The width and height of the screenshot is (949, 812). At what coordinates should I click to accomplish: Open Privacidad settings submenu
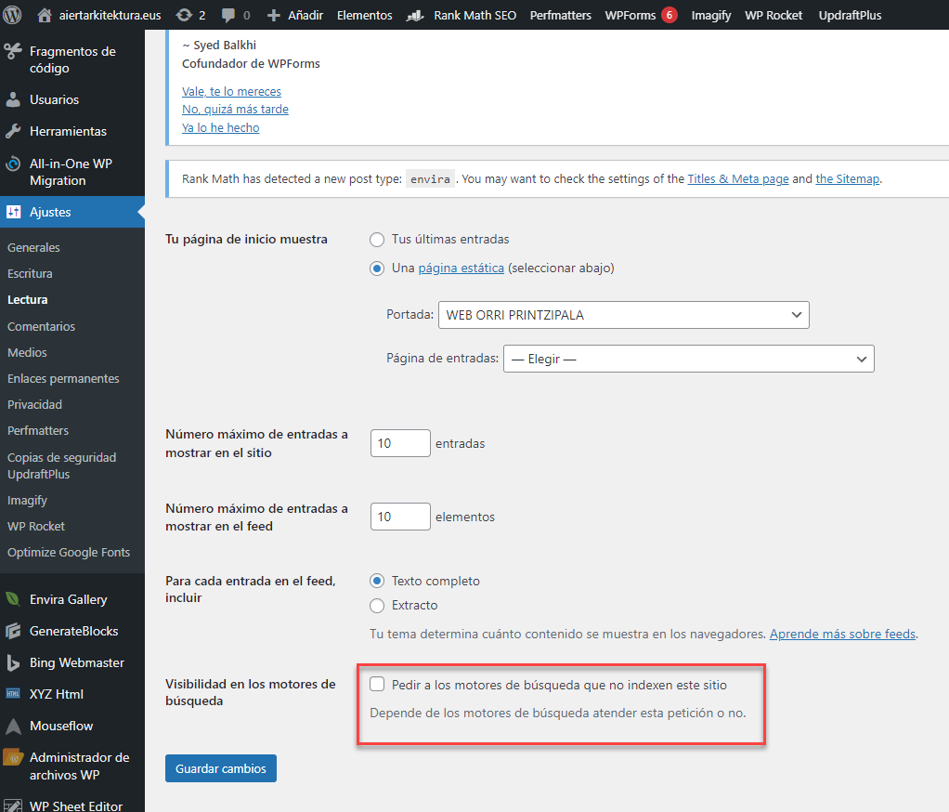click(34, 404)
